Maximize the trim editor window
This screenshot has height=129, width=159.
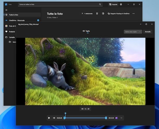coord(146,24)
